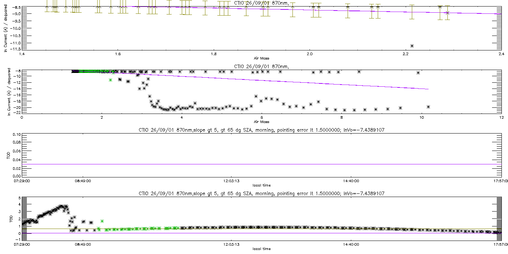Select the lone green asterisk below the second plot's cluster
508x254 pixels.
pyautogui.click(x=110, y=80)
